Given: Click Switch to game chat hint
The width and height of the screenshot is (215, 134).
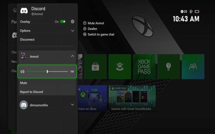Looking at the screenshot, I should [99, 34].
